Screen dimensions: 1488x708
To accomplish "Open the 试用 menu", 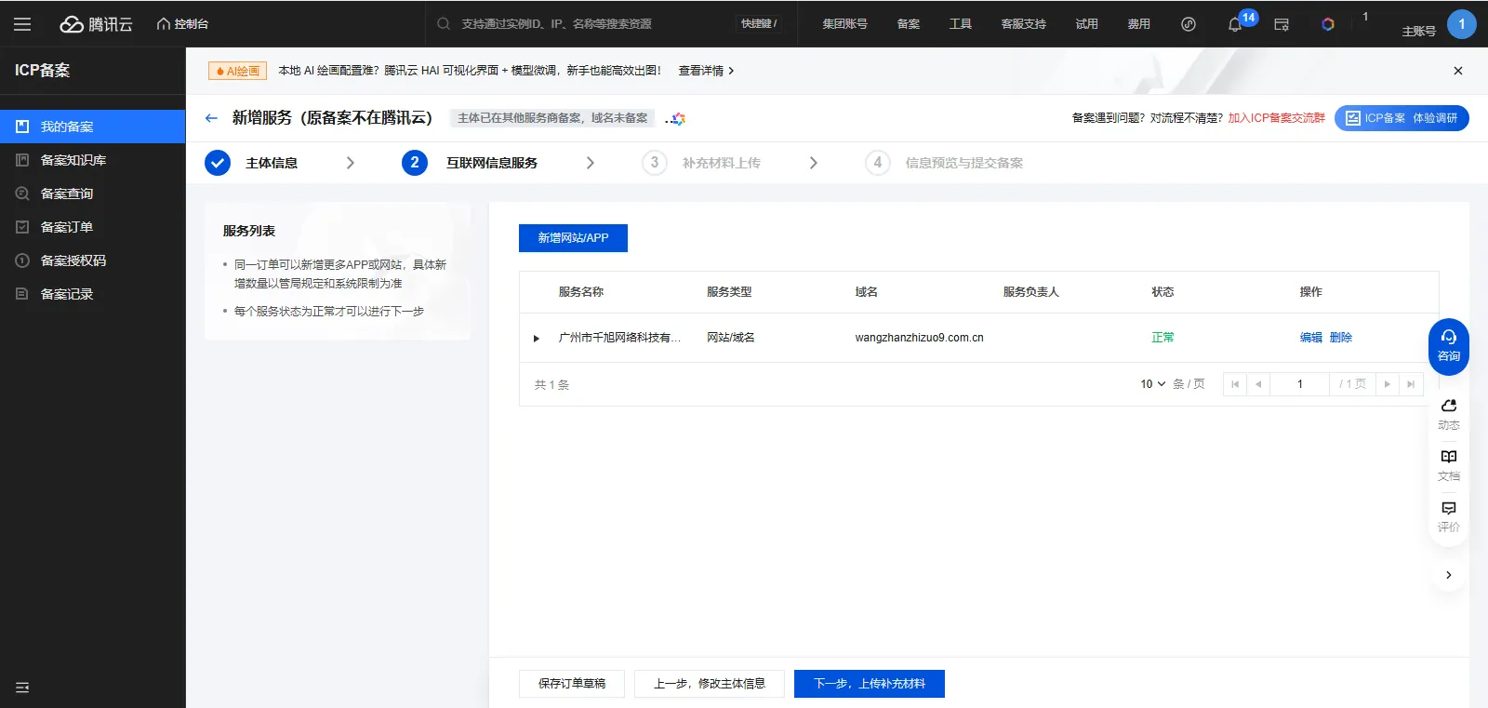I will 1087,24.
